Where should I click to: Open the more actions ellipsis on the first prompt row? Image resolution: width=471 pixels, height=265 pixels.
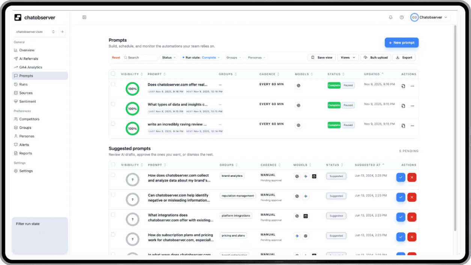click(412, 86)
